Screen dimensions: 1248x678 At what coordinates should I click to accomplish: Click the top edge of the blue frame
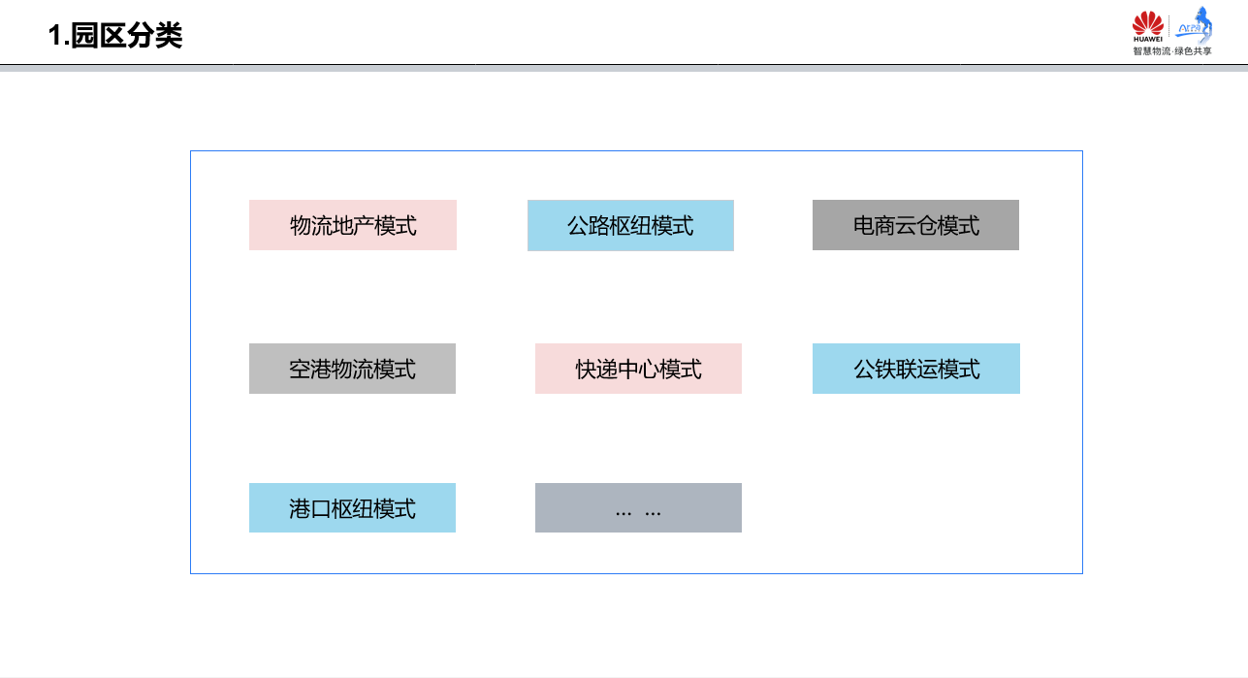pos(636,151)
